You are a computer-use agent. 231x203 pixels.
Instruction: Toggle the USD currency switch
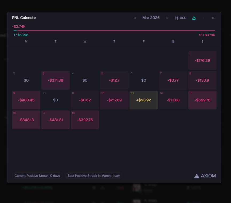pos(181,18)
